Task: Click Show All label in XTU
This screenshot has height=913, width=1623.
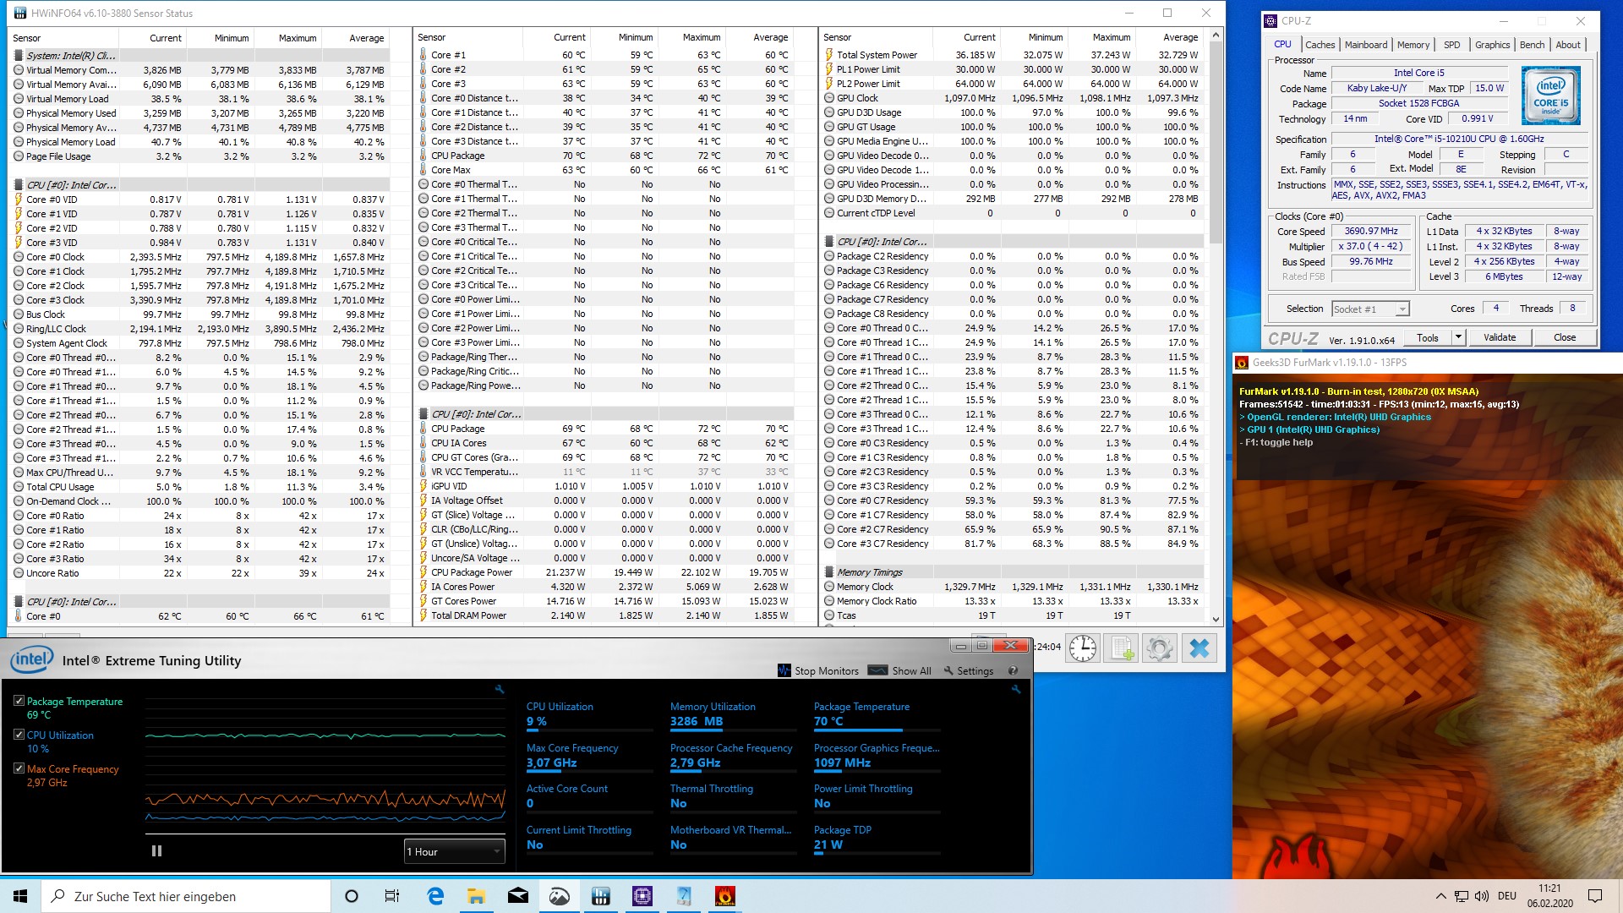Action: pos(911,670)
